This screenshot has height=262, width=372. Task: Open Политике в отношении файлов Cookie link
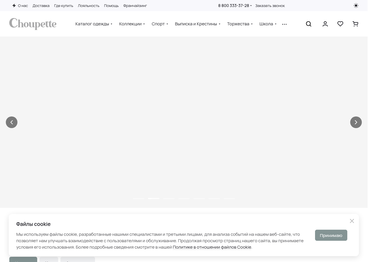pos(212,247)
